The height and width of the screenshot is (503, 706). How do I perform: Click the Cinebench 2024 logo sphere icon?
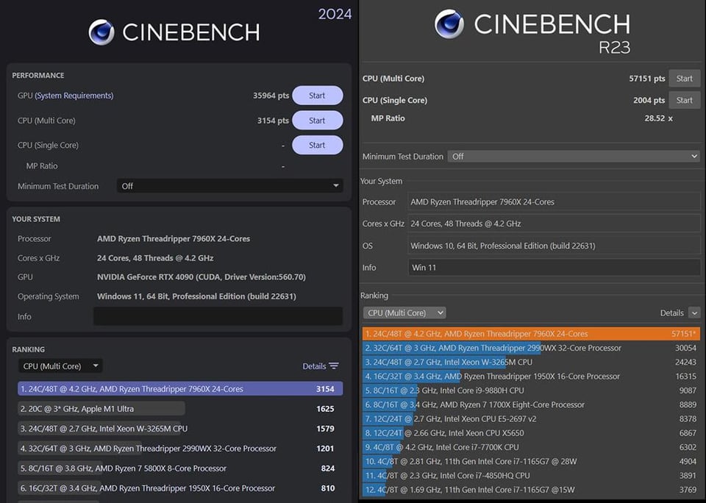click(101, 32)
